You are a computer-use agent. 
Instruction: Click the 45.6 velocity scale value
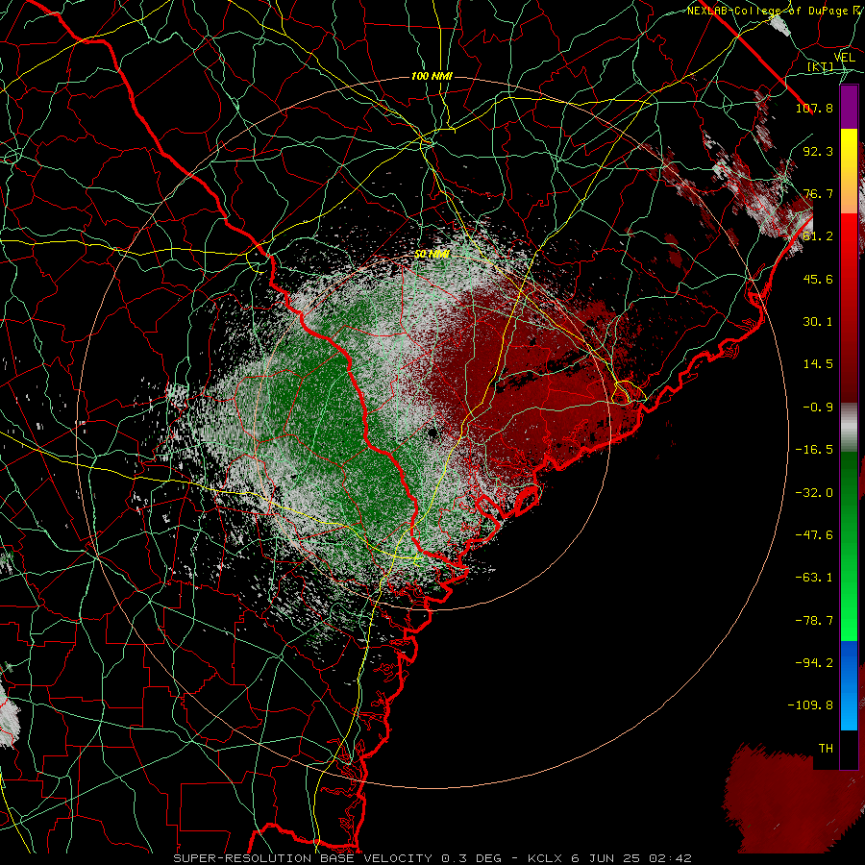pos(818,279)
